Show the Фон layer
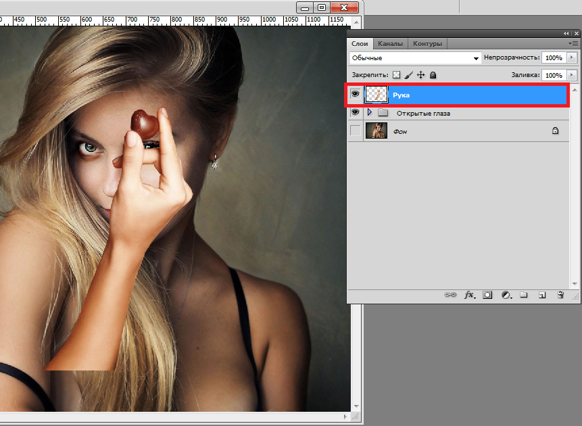The image size is (582, 426). (x=356, y=131)
